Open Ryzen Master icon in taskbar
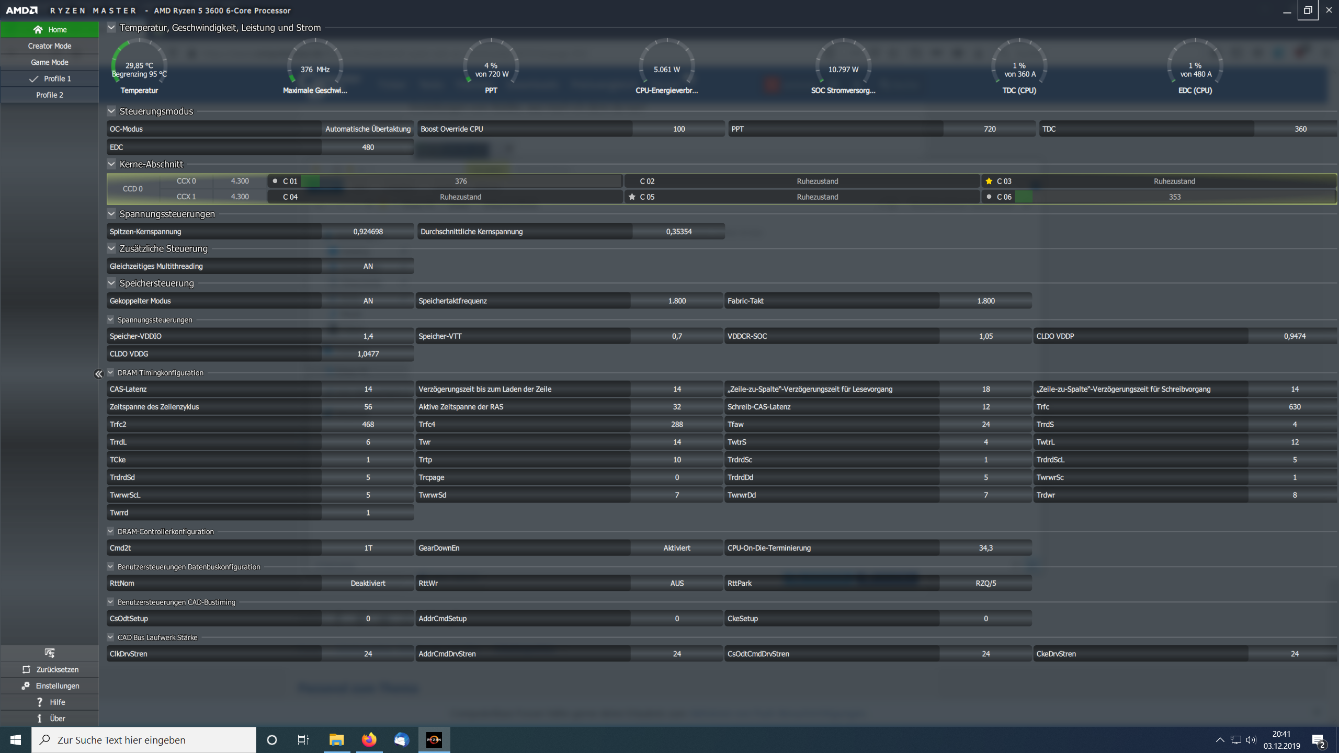This screenshot has width=1339, height=753. [x=434, y=739]
